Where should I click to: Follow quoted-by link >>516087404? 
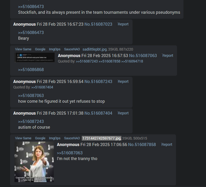(42, 87)
